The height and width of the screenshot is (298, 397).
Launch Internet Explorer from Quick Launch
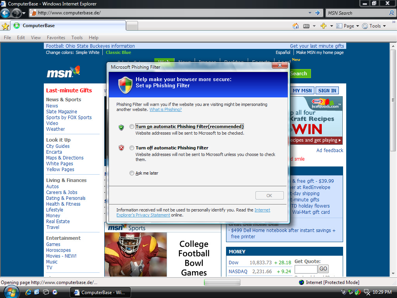point(28,292)
